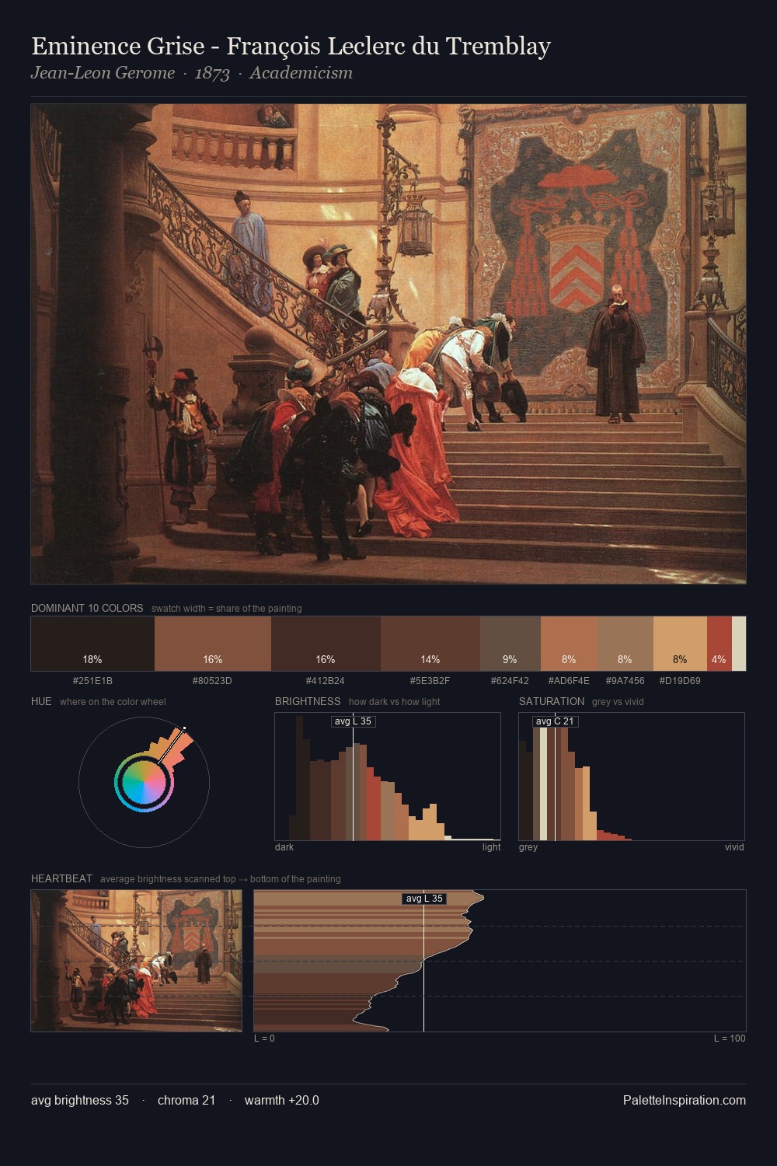Image resolution: width=777 pixels, height=1166 pixels.
Task: Pick the 16% dark swatch above #412B24
Action: point(326,644)
